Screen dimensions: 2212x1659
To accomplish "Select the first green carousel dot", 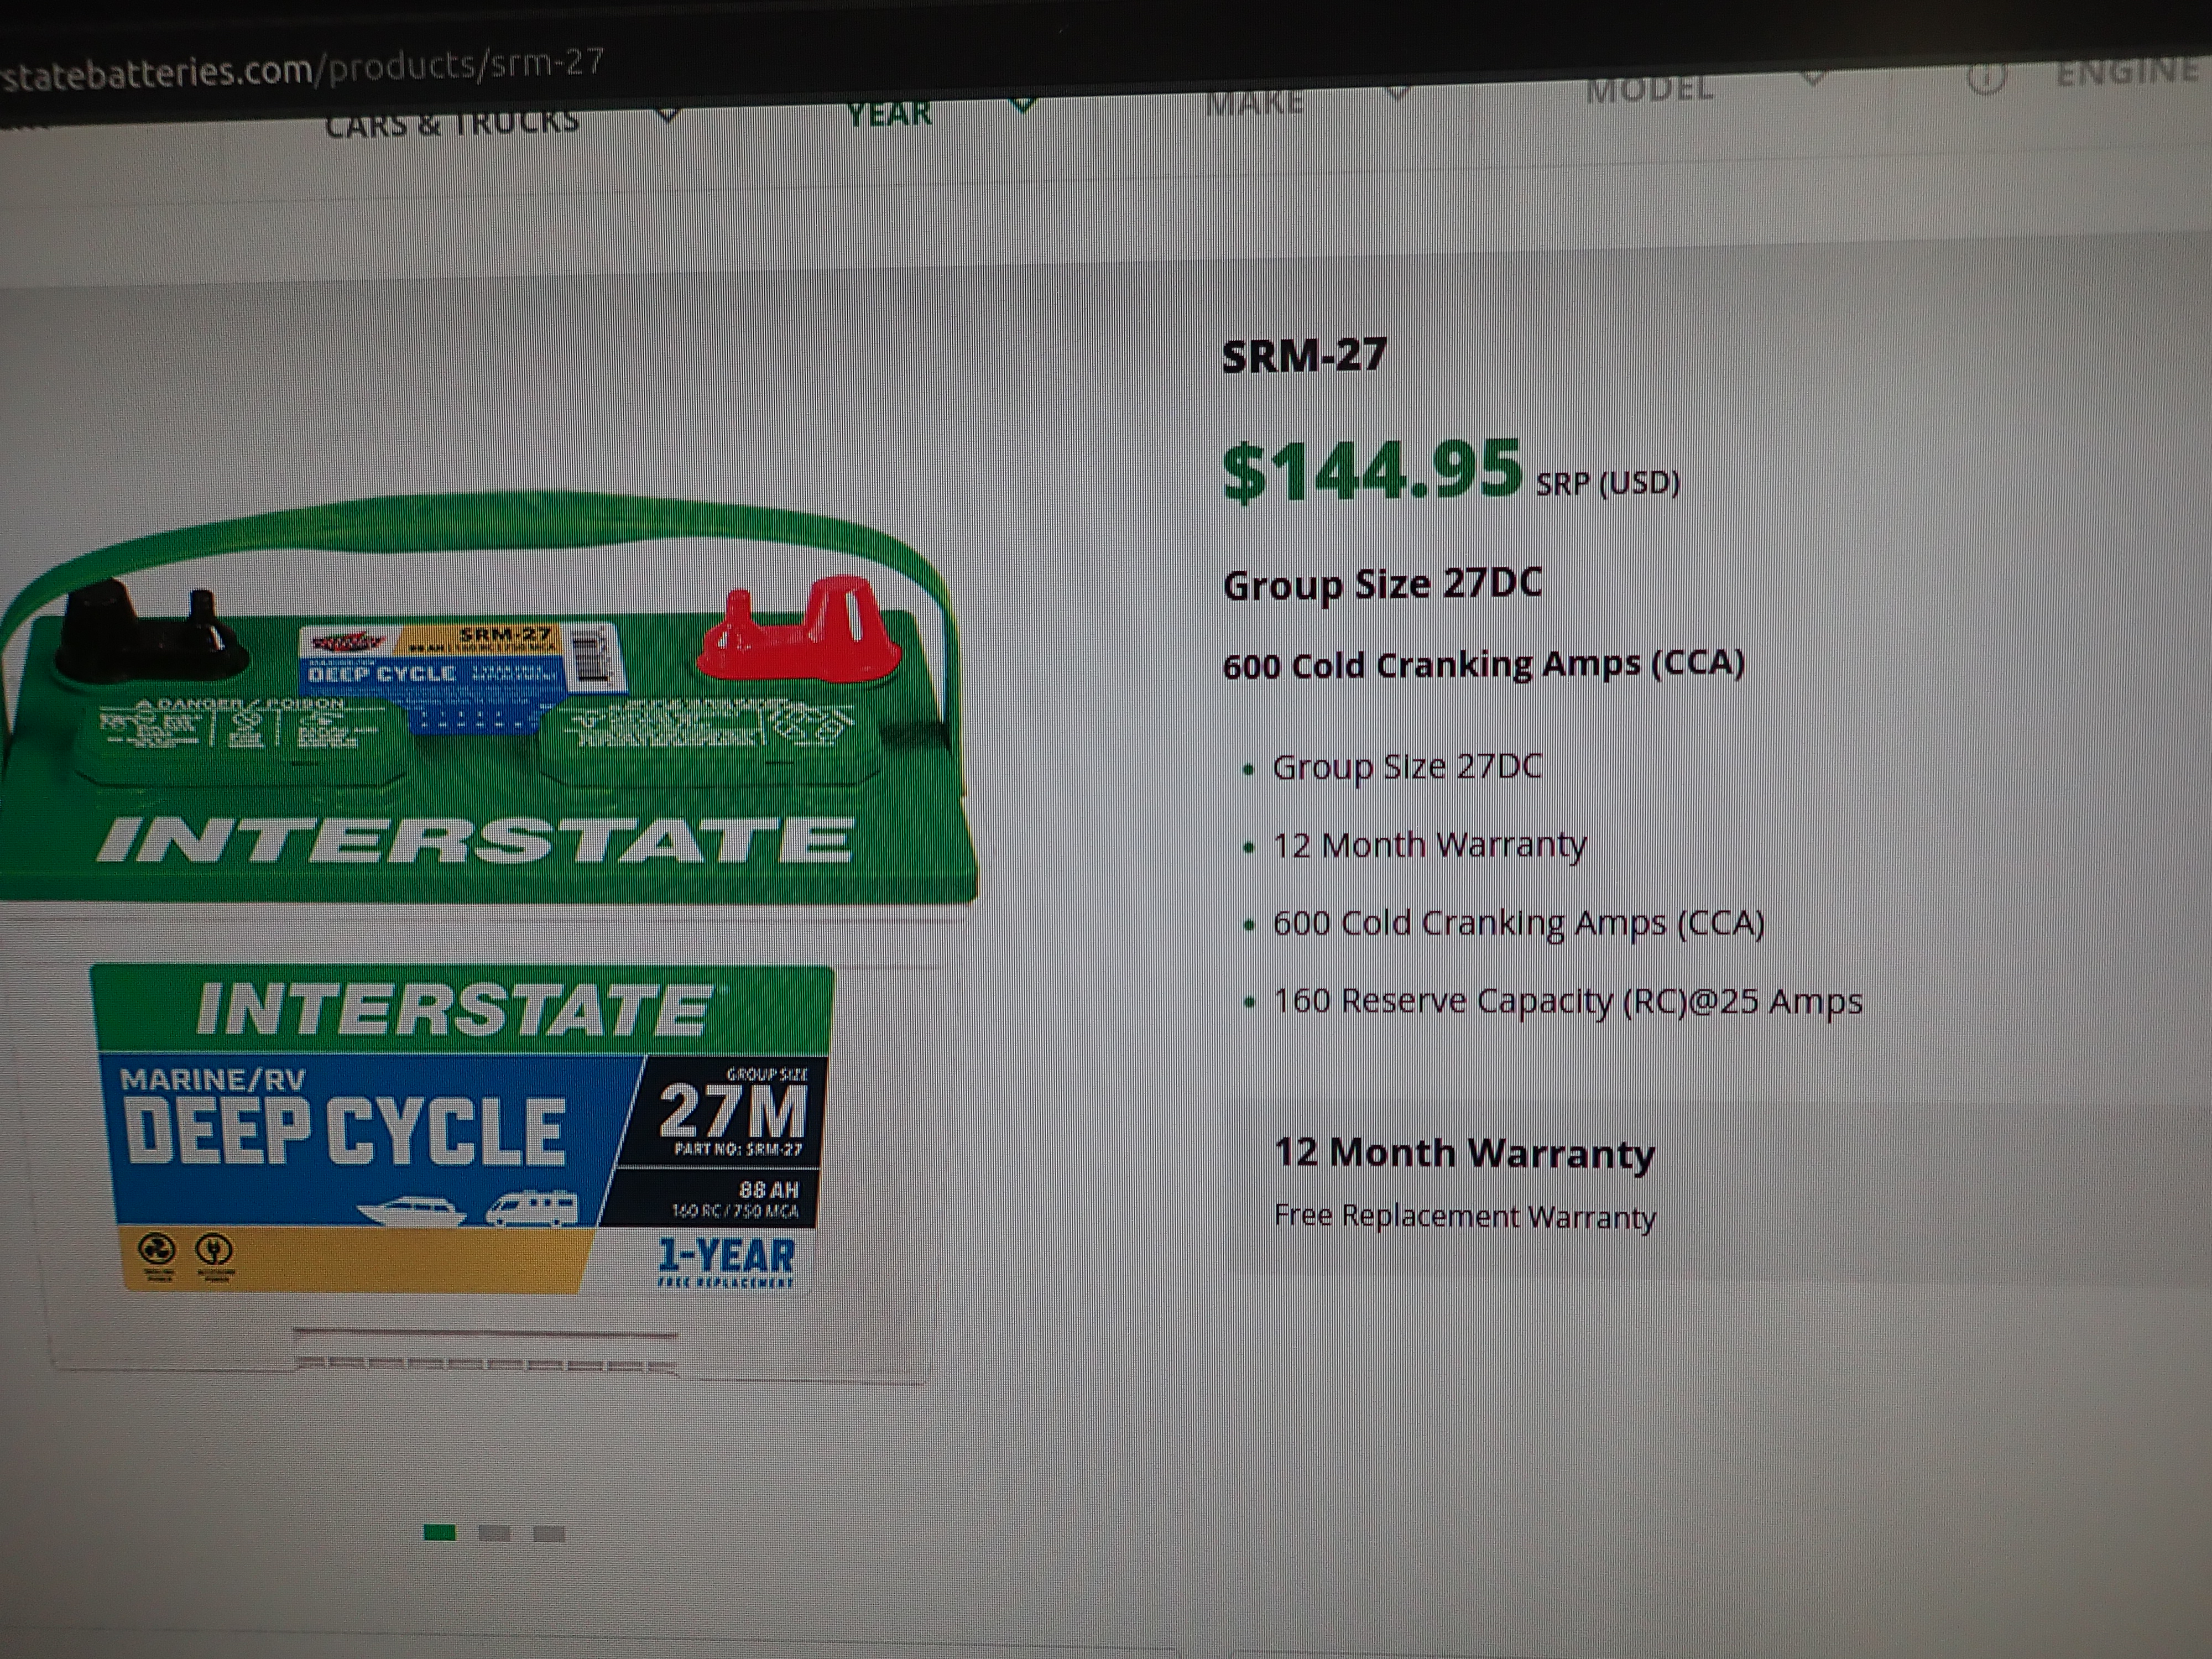I will click(x=439, y=1532).
